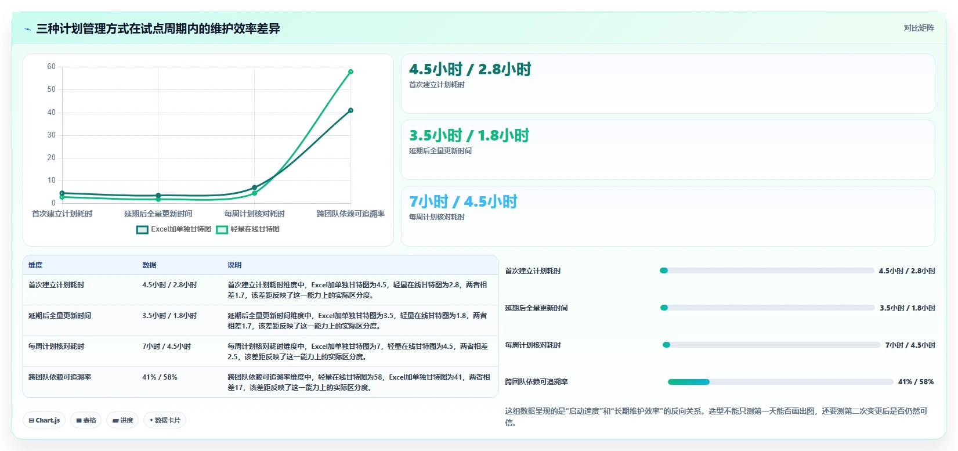Click the dashboard title 三种计划管理方式

click(x=158, y=29)
